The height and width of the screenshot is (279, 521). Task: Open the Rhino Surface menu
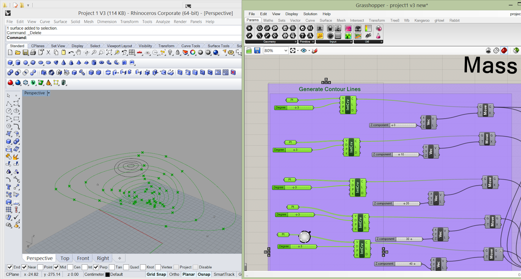click(60, 22)
